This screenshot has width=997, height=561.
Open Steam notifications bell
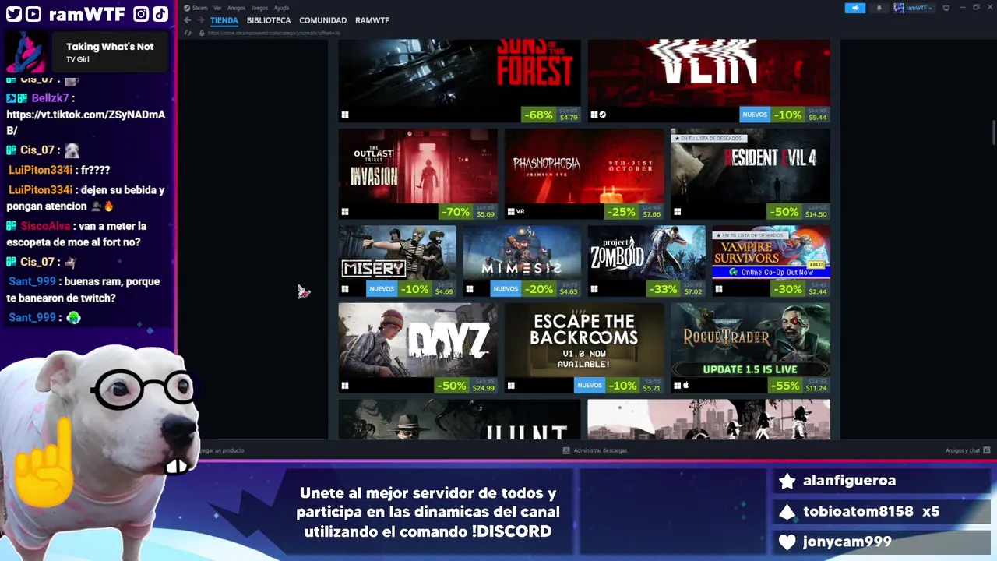point(879,8)
